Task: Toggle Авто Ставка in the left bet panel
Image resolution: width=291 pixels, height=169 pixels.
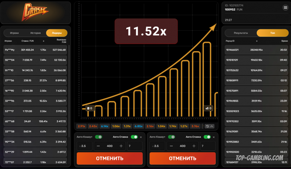Action: click(x=134, y=137)
